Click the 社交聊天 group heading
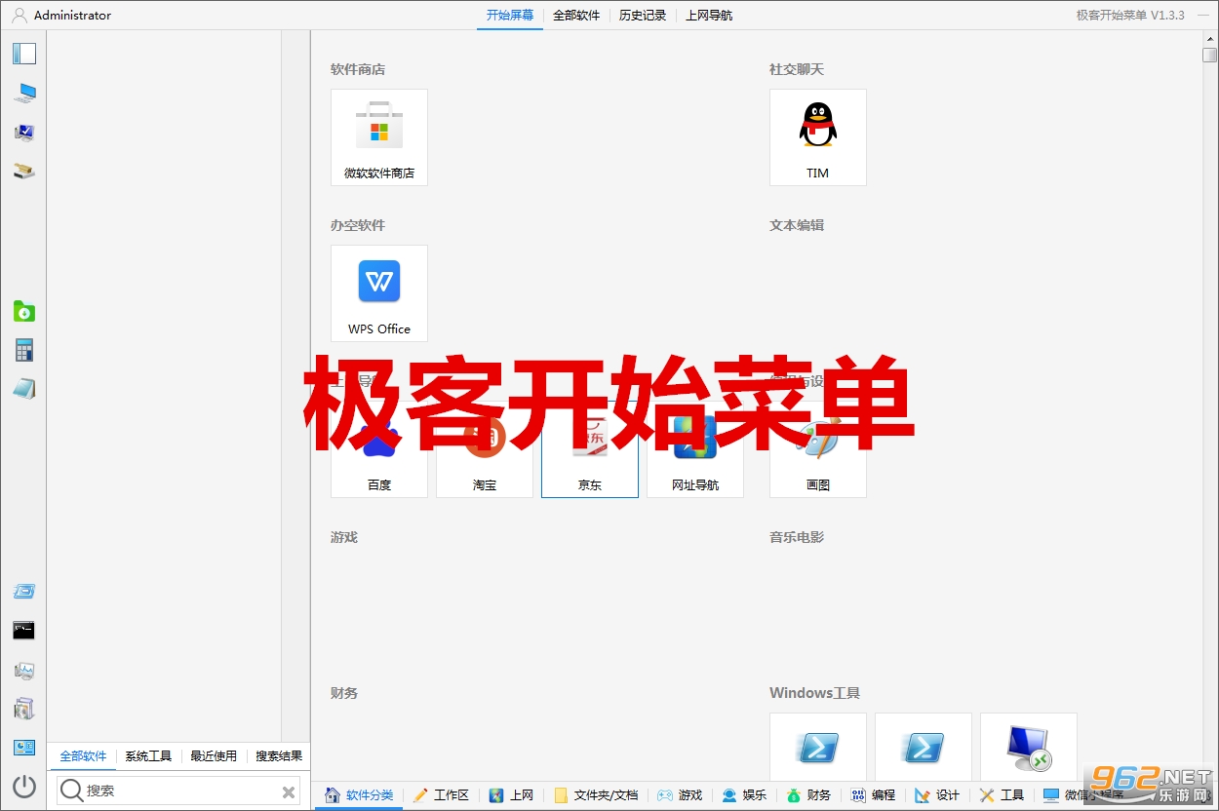This screenshot has height=811, width=1219. tap(797, 69)
